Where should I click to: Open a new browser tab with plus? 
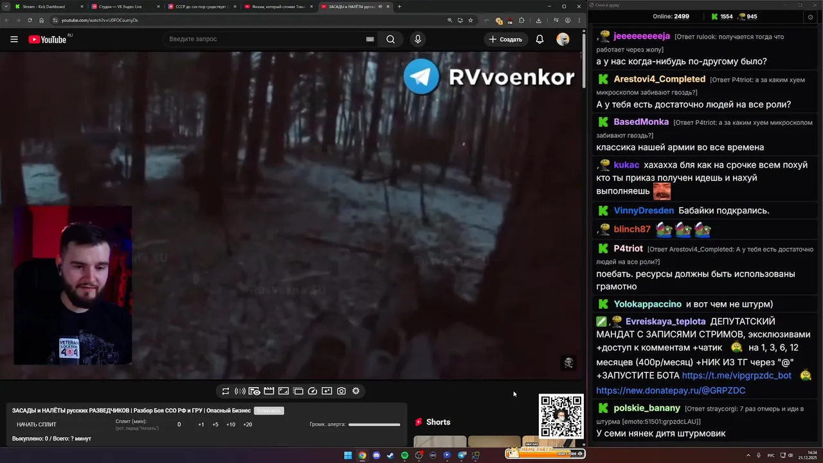pos(399,6)
